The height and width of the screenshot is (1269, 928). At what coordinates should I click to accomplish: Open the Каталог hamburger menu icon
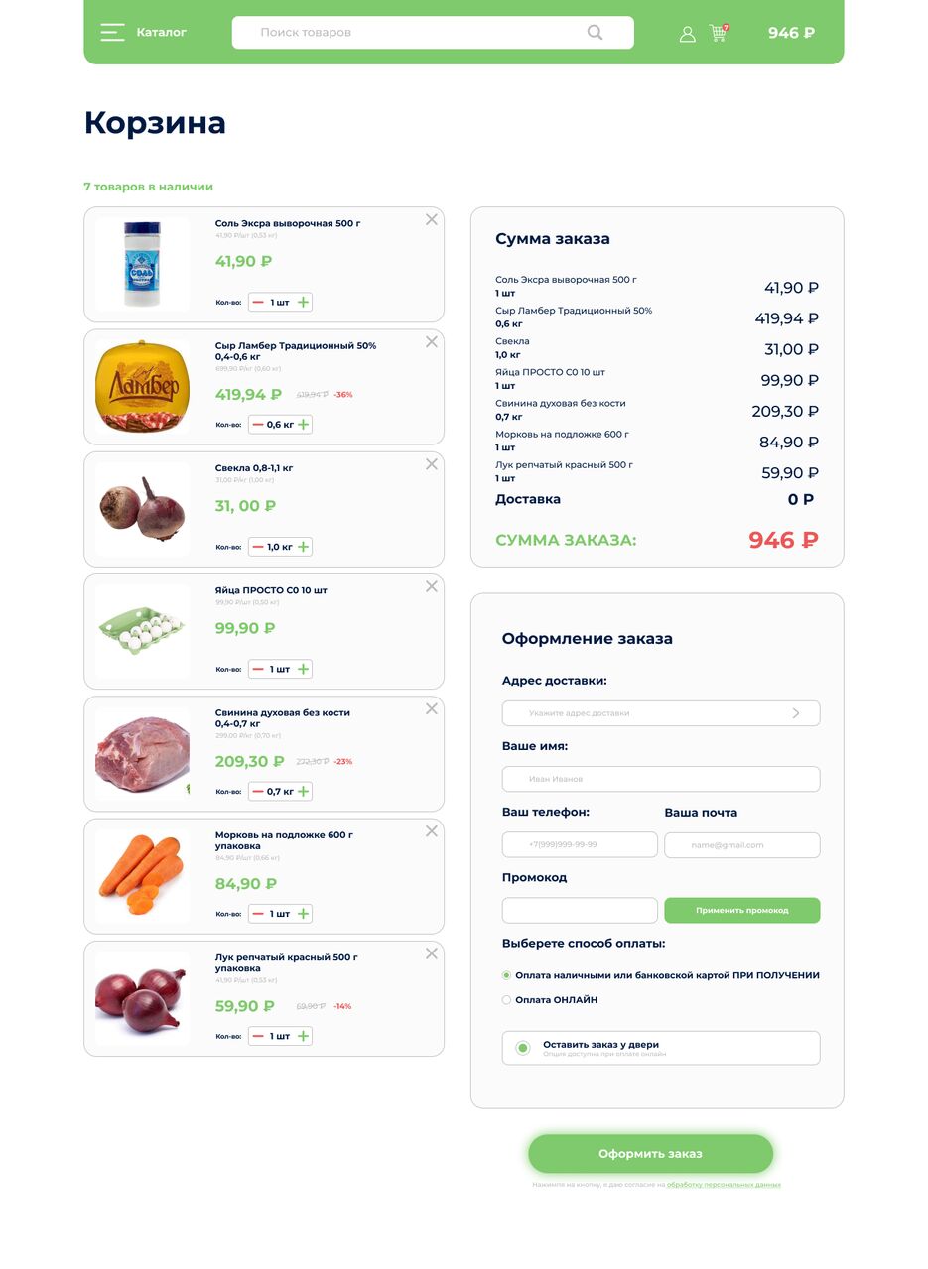tap(112, 32)
